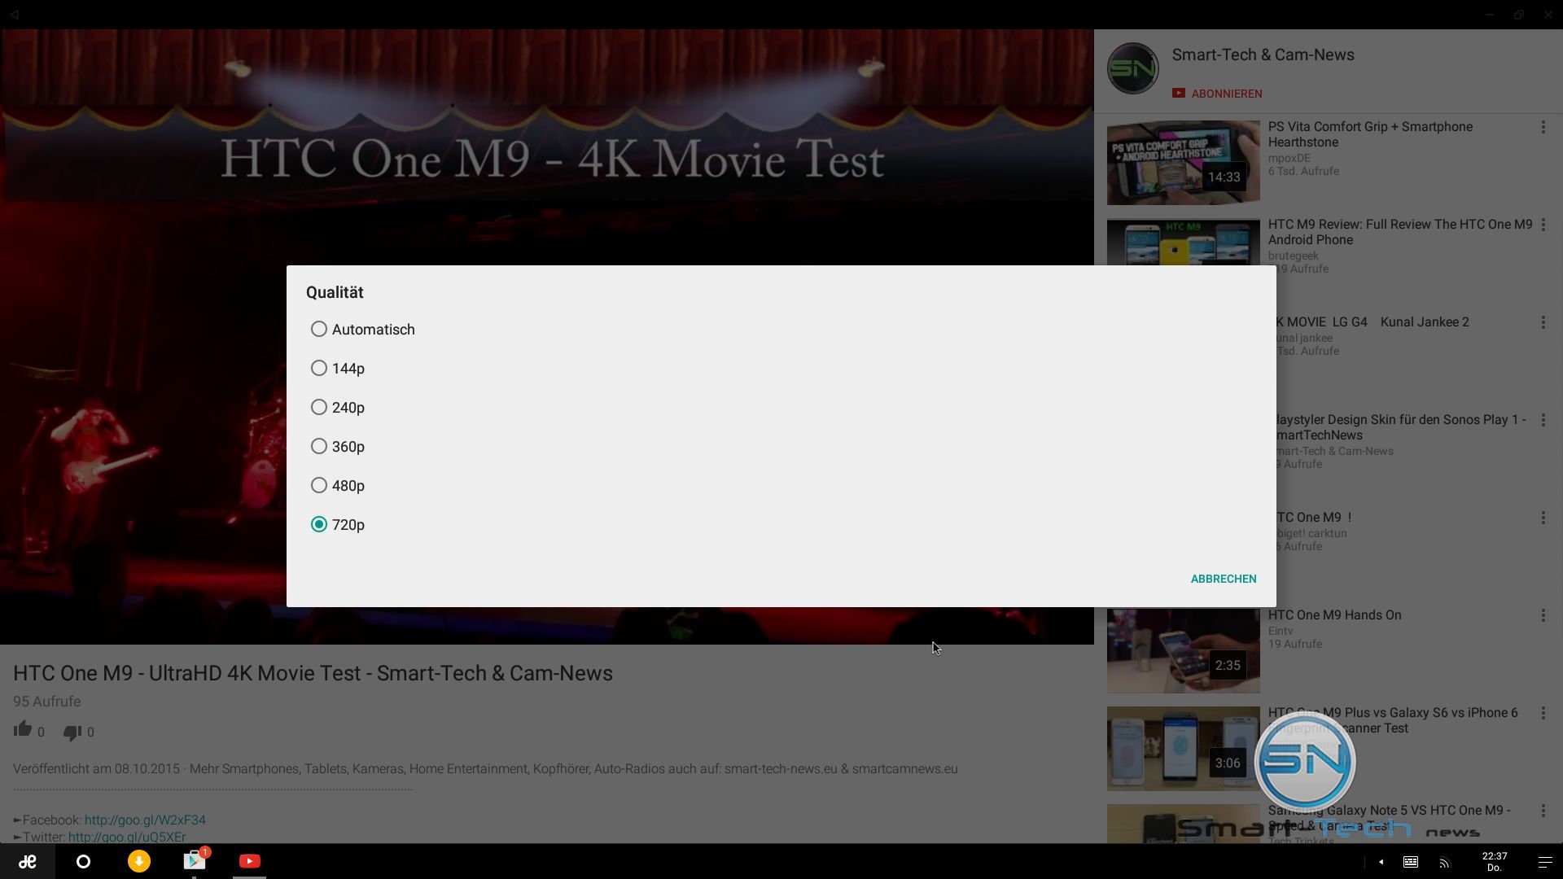1563x879 pixels.
Task: Open the notification panel menu icon
Action: pos(1544,862)
